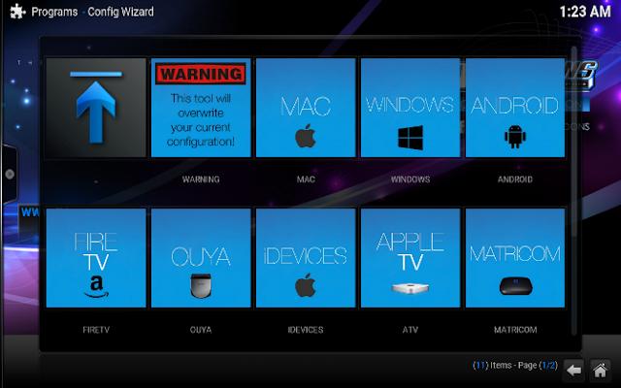This screenshot has height=388, width=621.
Task: Click the 'Config Wizard' title text
Action: pyautogui.click(x=120, y=12)
